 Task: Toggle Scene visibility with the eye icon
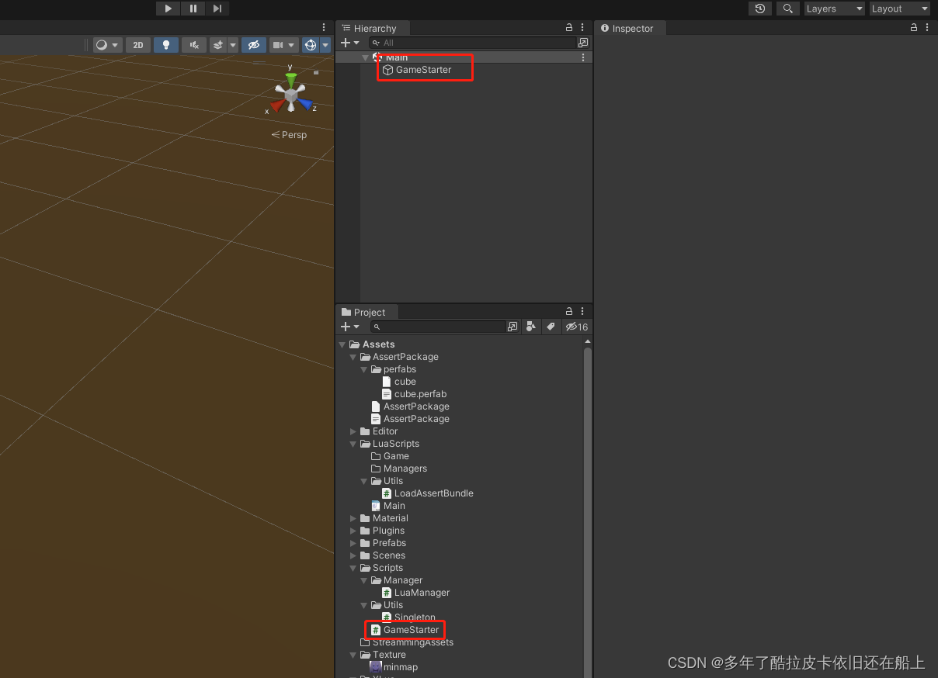(x=253, y=45)
